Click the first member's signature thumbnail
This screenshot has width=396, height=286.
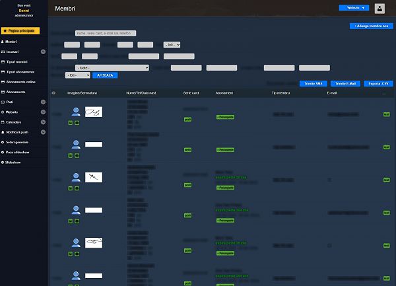94,112
